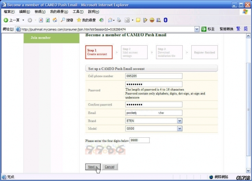Open the 我的最愛(A) menu
252x181 pixels.
click(x=59, y=12)
